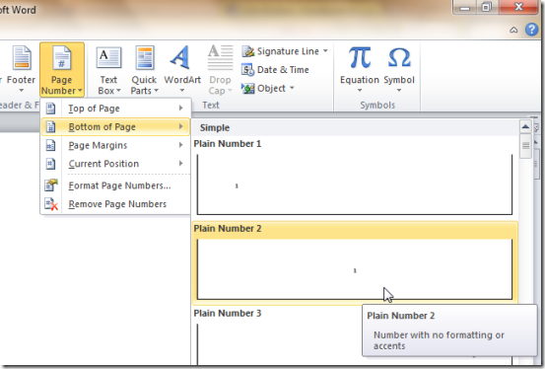Click the Current Position icon
The height and width of the screenshot is (369, 545).
(x=50, y=164)
